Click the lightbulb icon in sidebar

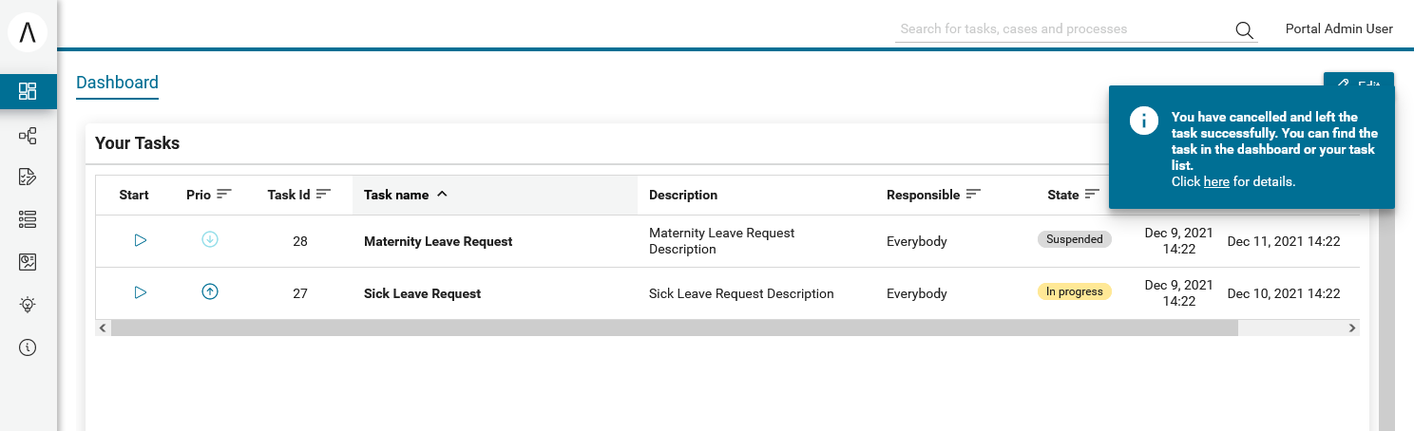pyautogui.click(x=28, y=305)
